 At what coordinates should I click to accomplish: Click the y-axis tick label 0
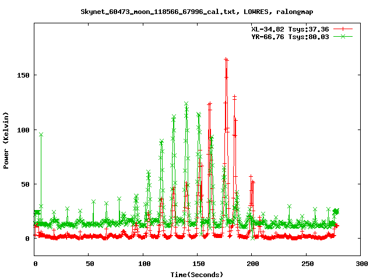tap(27, 239)
